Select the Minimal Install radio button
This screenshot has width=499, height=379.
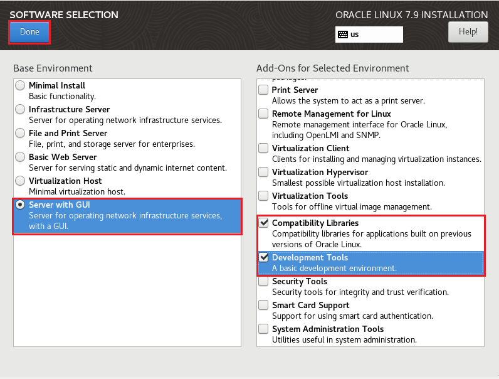(x=20, y=85)
